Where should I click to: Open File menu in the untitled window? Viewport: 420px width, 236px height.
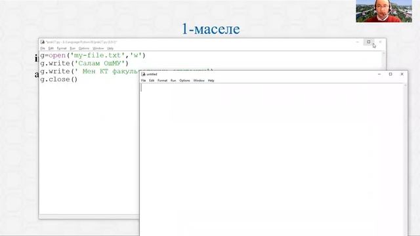(x=144, y=81)
